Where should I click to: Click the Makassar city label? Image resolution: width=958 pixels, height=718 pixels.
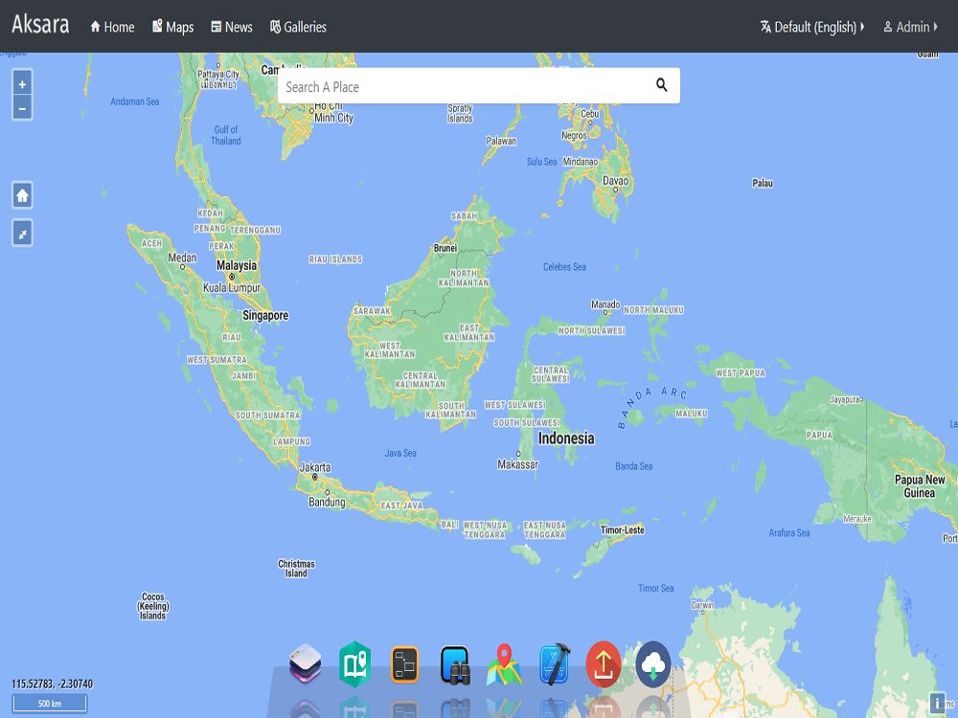(517, 464)
